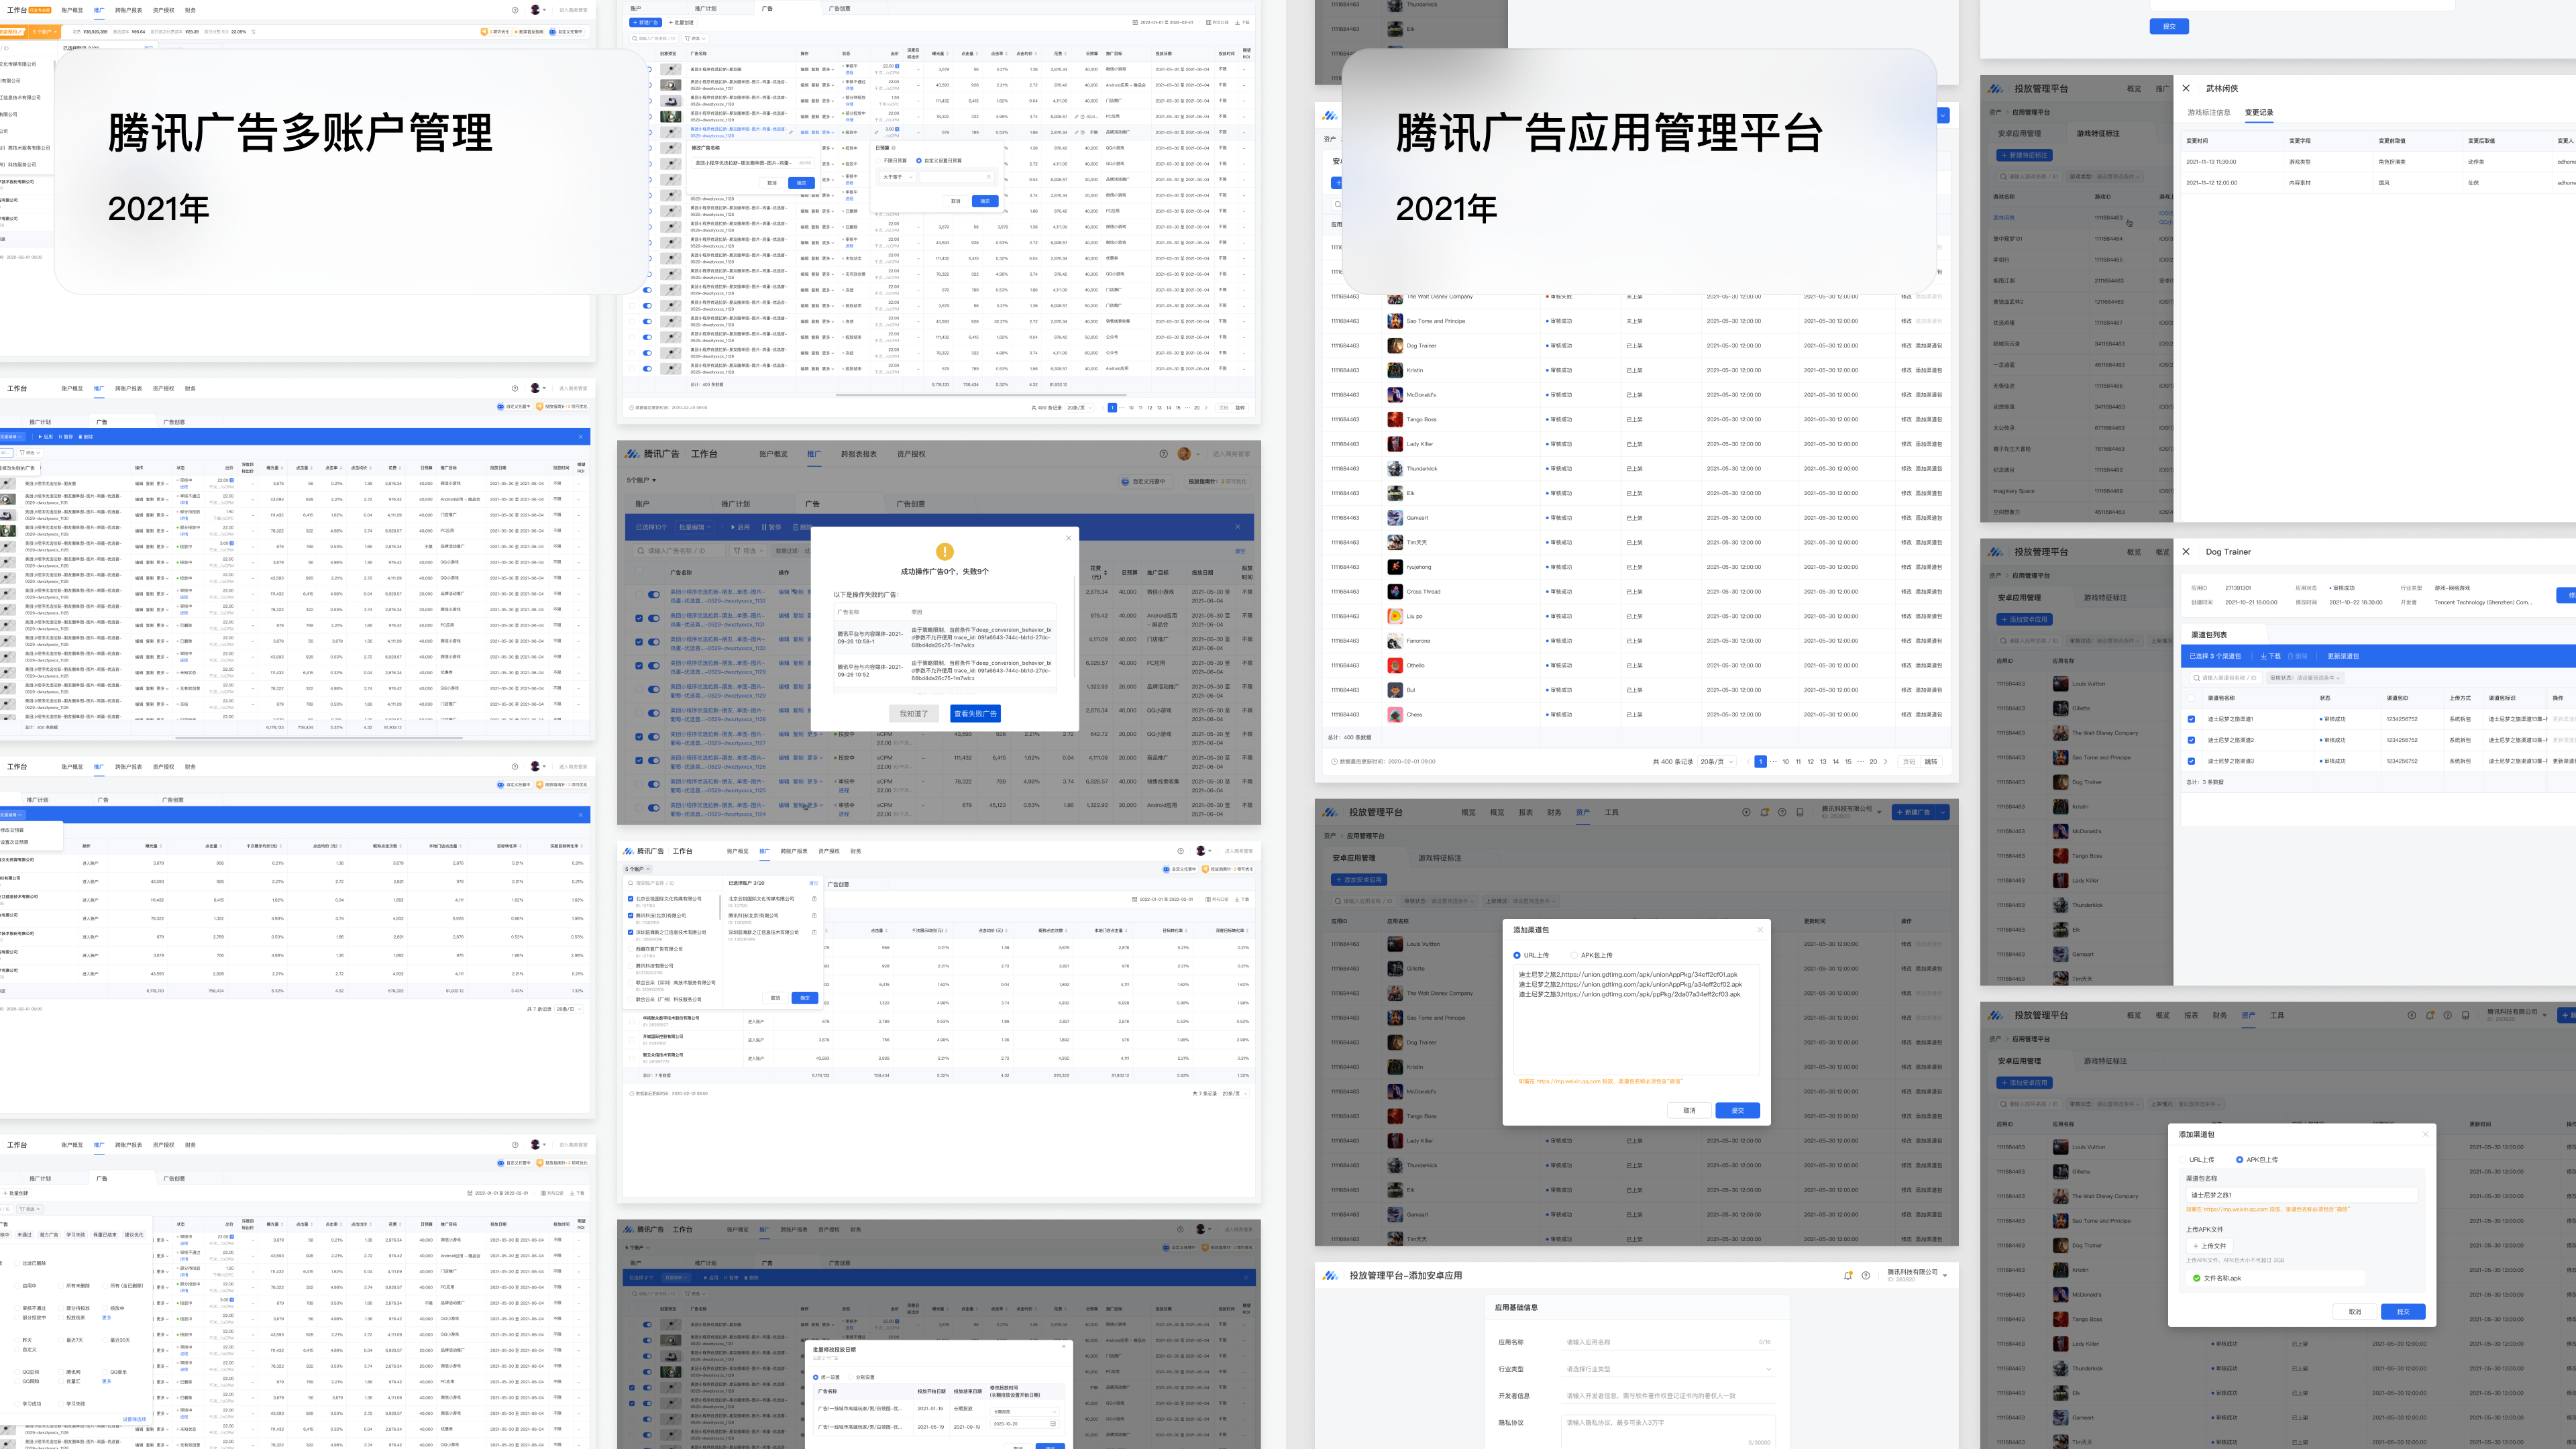Screen dimensions: 2576x1449
Task: Click next page arrow in app list pagination
Action: pyautogui.click(x=1886, y=761)
